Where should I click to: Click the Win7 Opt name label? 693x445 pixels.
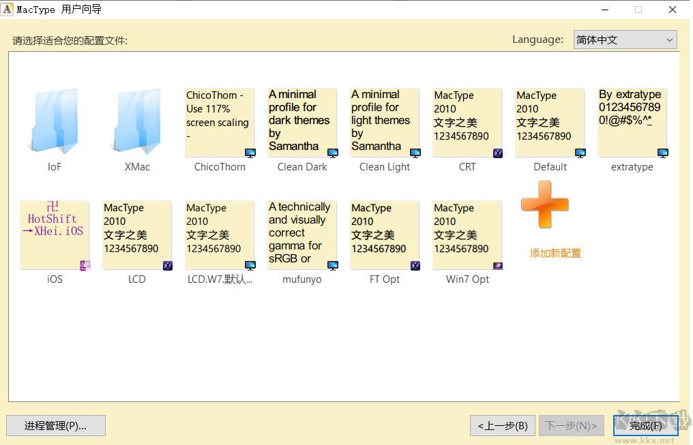click(x=467, y=279)
